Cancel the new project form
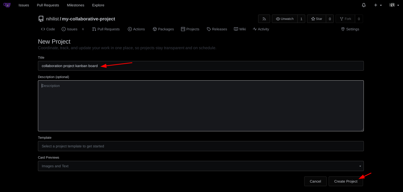The image size is (403, 192). pos(315,181)
